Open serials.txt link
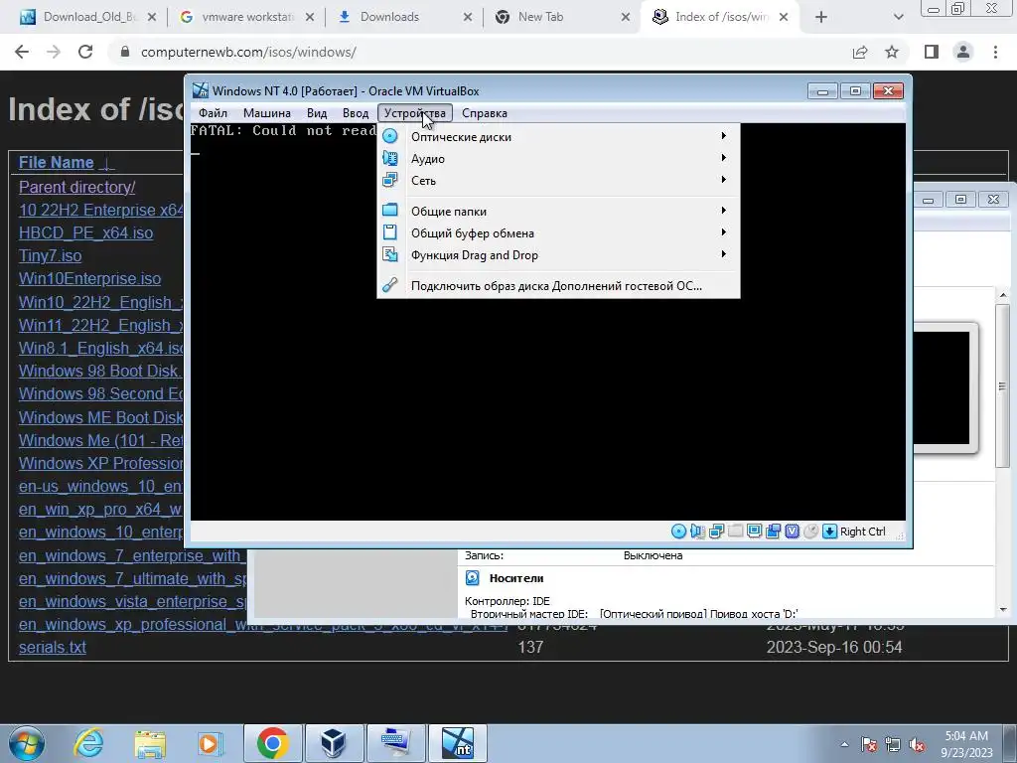The image size is (1017, 763). 52,647
